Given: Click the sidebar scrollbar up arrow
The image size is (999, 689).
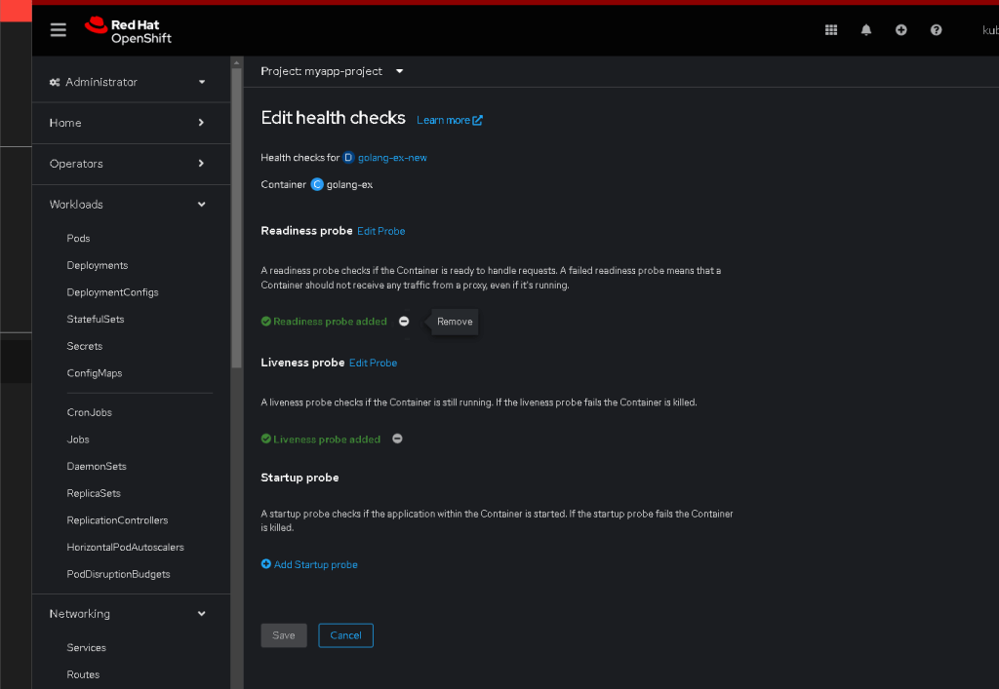Looking at the screenshot, I should point(236,62).
